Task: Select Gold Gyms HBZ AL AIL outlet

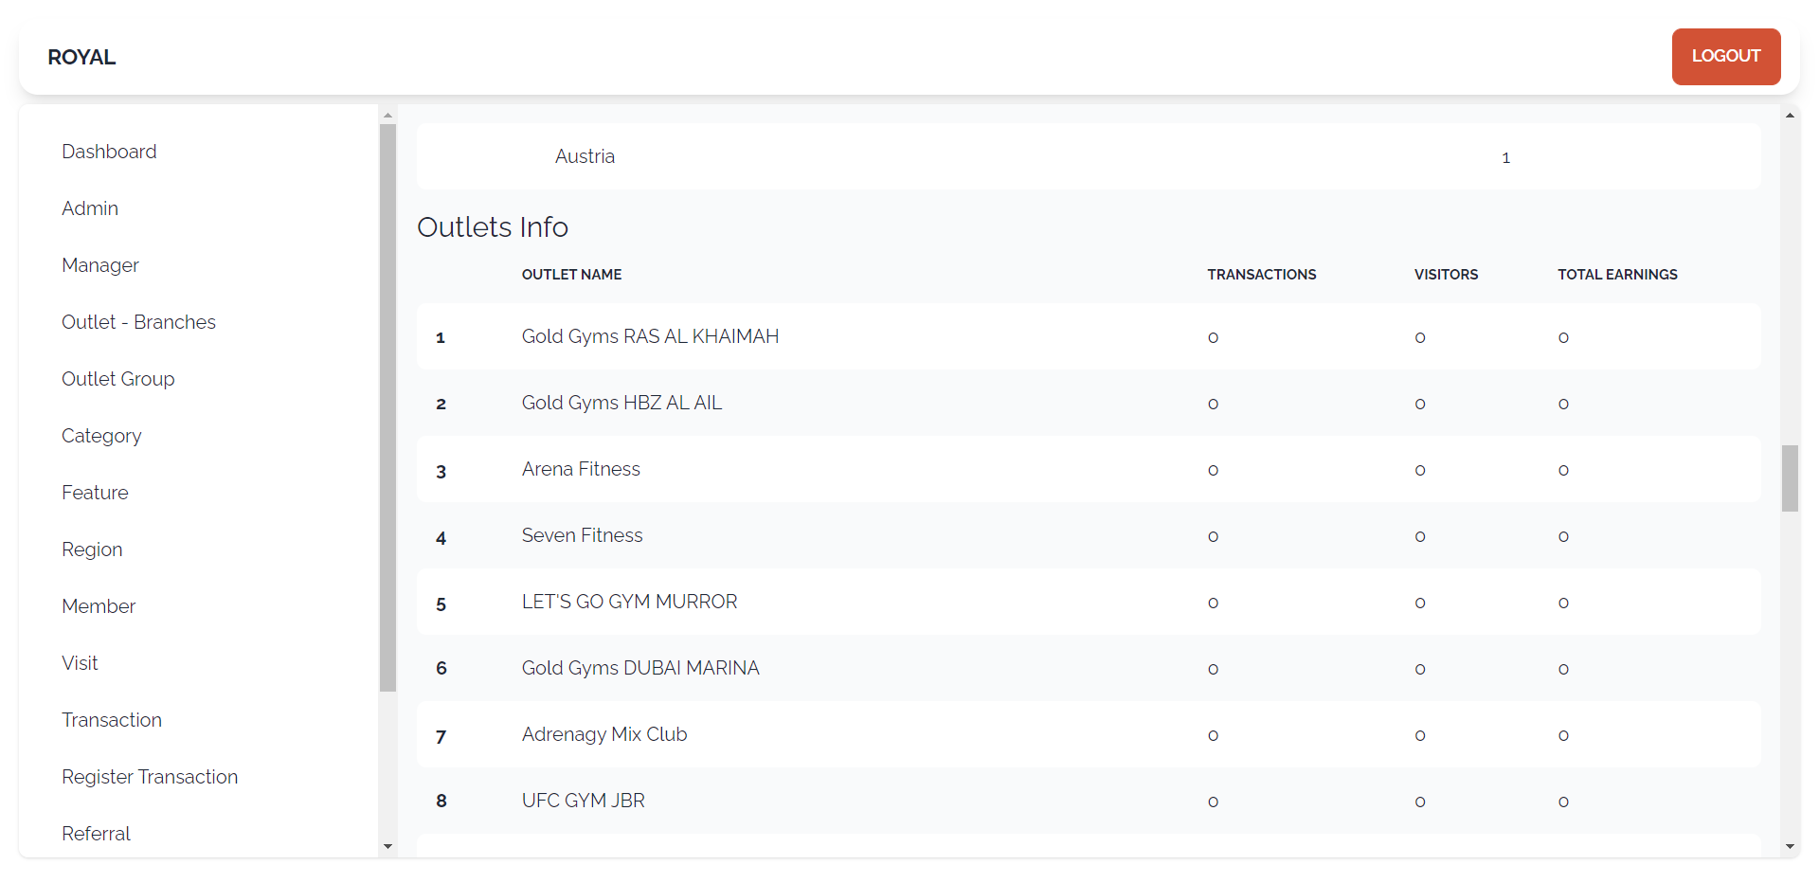Action: (x=621, y=403)
